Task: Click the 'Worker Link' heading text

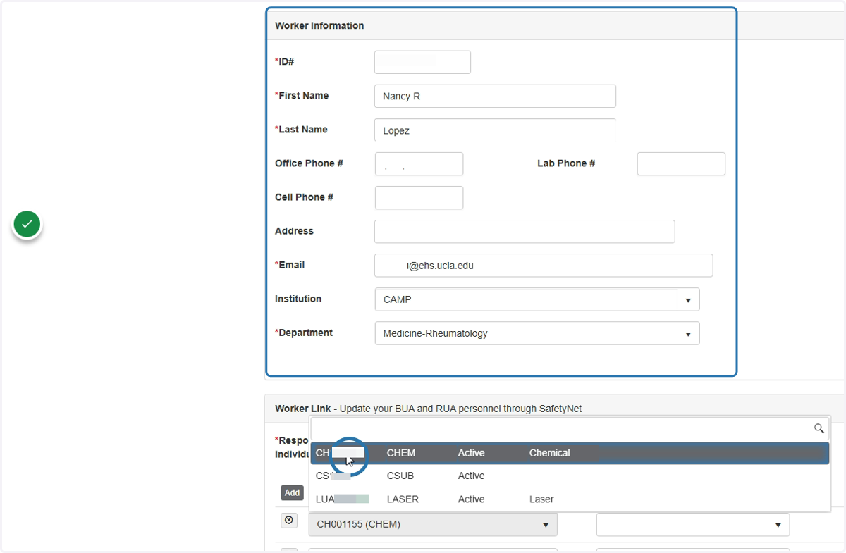Action: coord(302,409)
